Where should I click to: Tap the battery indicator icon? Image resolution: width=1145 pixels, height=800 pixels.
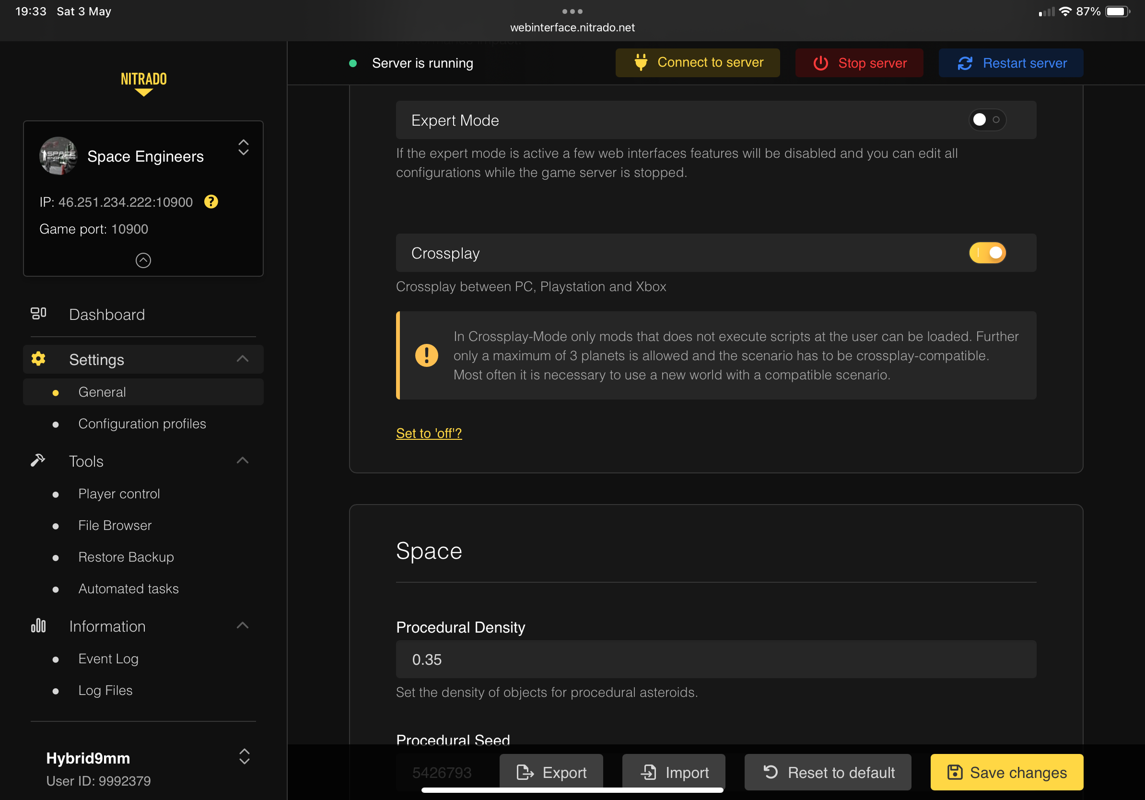coord(1117,11)
